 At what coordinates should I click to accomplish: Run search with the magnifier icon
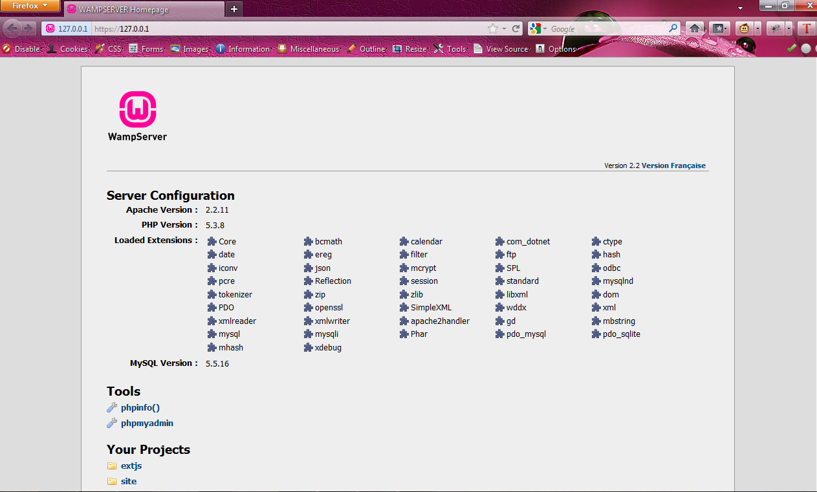pyautogui.click(x=673, y=28)
